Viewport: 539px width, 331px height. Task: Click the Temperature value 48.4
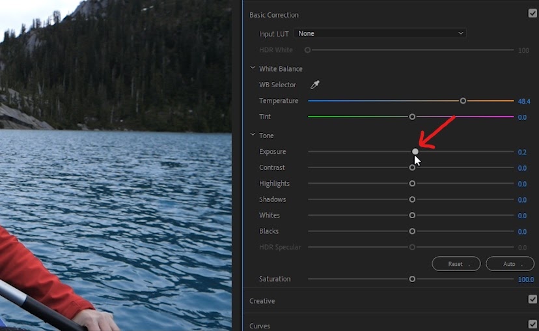coord(524,101)
